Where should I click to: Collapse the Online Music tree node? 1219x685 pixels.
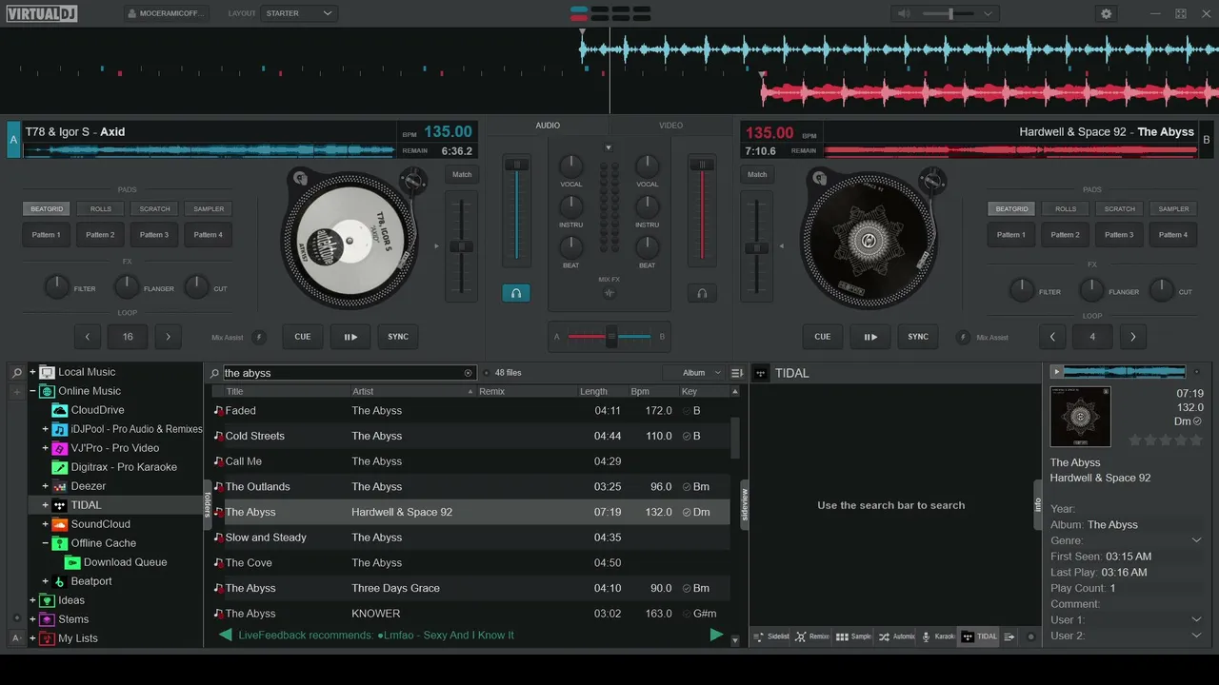click(x=32, y=391)
